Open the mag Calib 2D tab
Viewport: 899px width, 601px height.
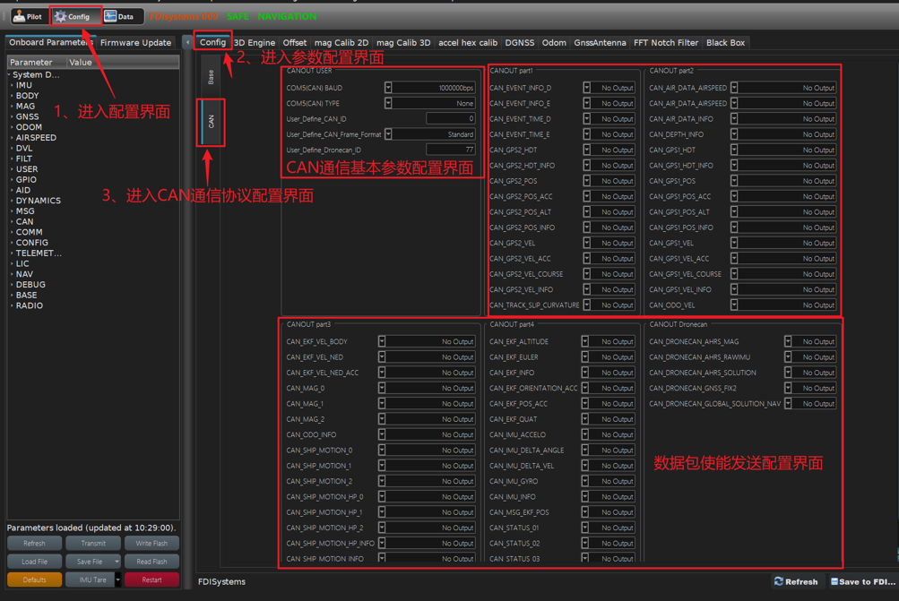341,42
